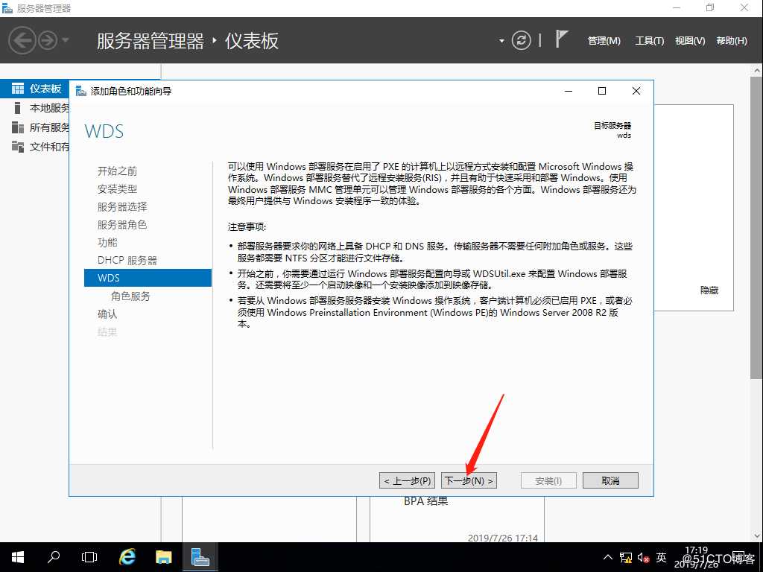Open taskbar search magnifier

tap(54, 557)
